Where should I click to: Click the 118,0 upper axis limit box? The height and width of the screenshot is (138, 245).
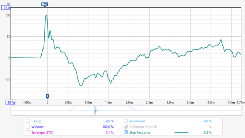coord(6,8)
